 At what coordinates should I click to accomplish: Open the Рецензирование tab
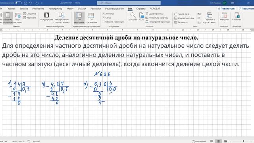[114, 9]
